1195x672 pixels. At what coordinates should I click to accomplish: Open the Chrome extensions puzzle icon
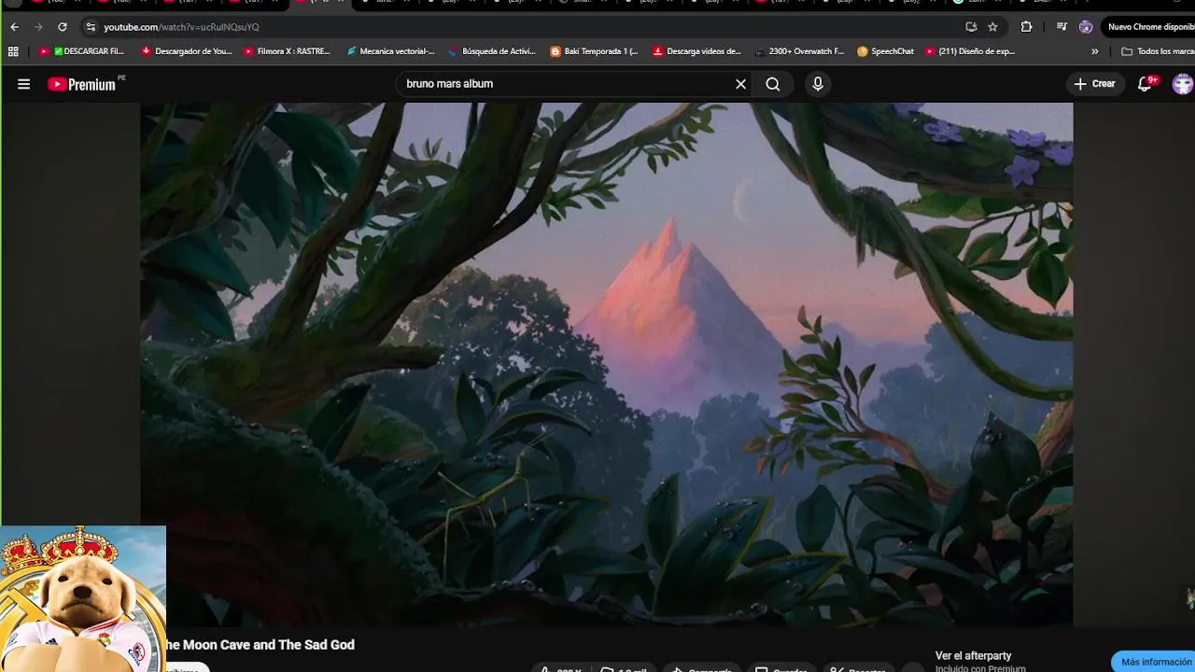[1026, 27]
